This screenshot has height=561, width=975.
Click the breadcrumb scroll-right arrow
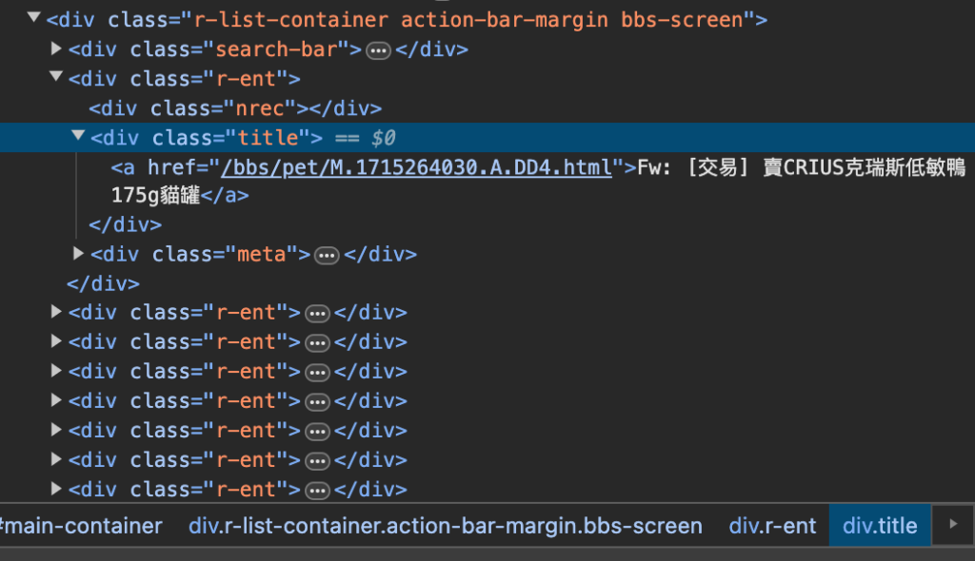(953, 524)
